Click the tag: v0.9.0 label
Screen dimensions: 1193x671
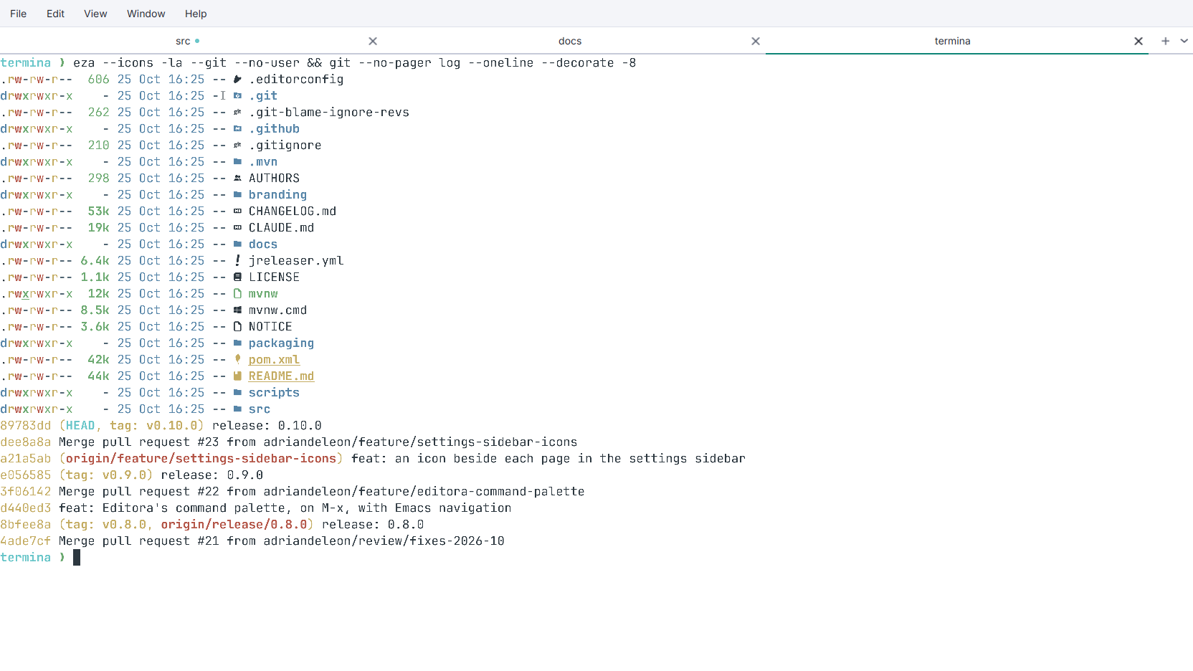pyautogui.click(x=106, y=475)
